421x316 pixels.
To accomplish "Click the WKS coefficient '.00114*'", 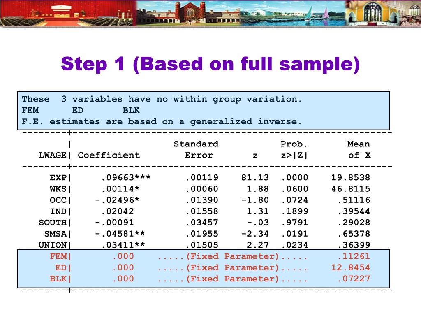I will coord(120,189).
